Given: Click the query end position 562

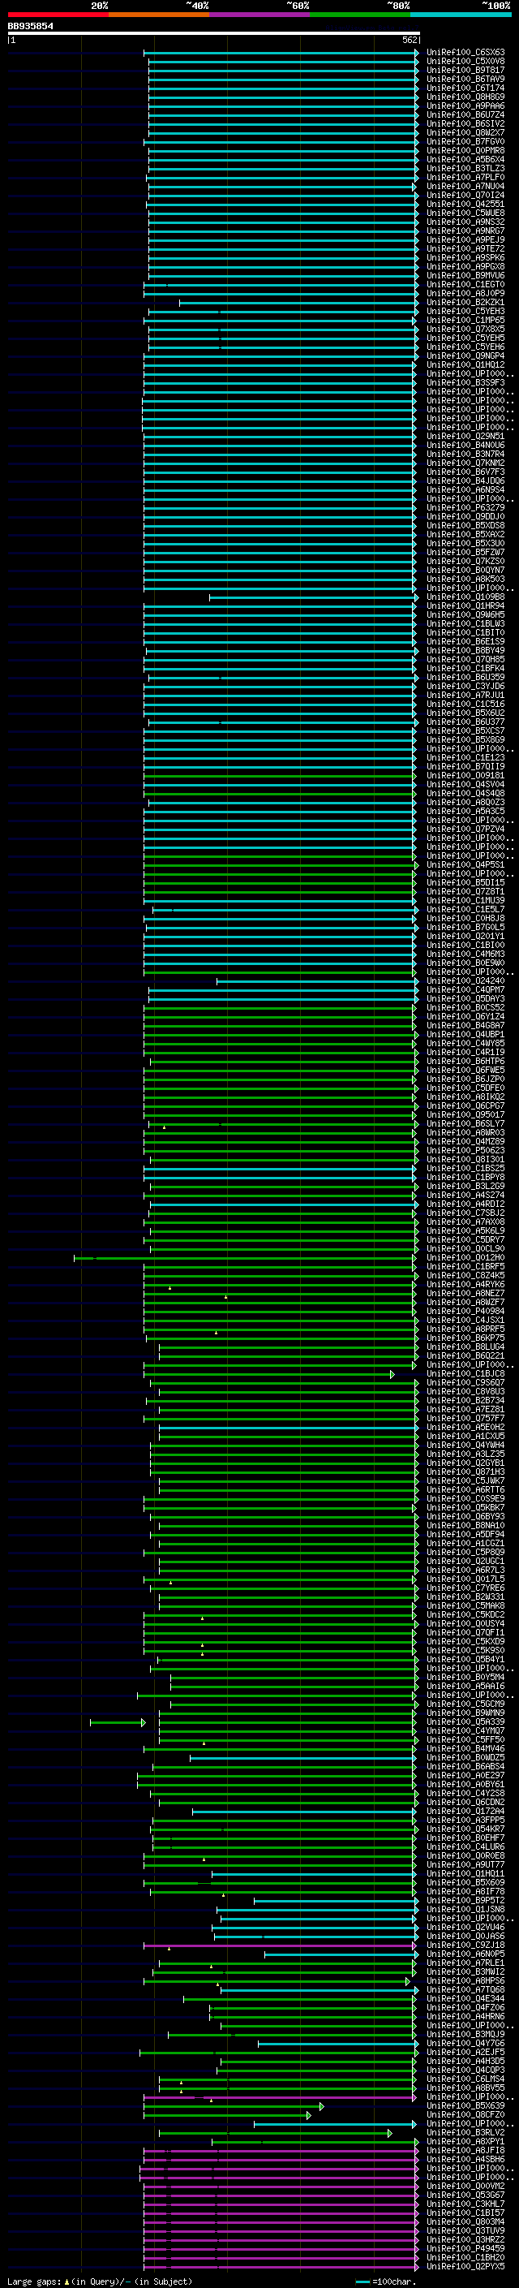Looking at the screenshot, I should pos(410,40).
